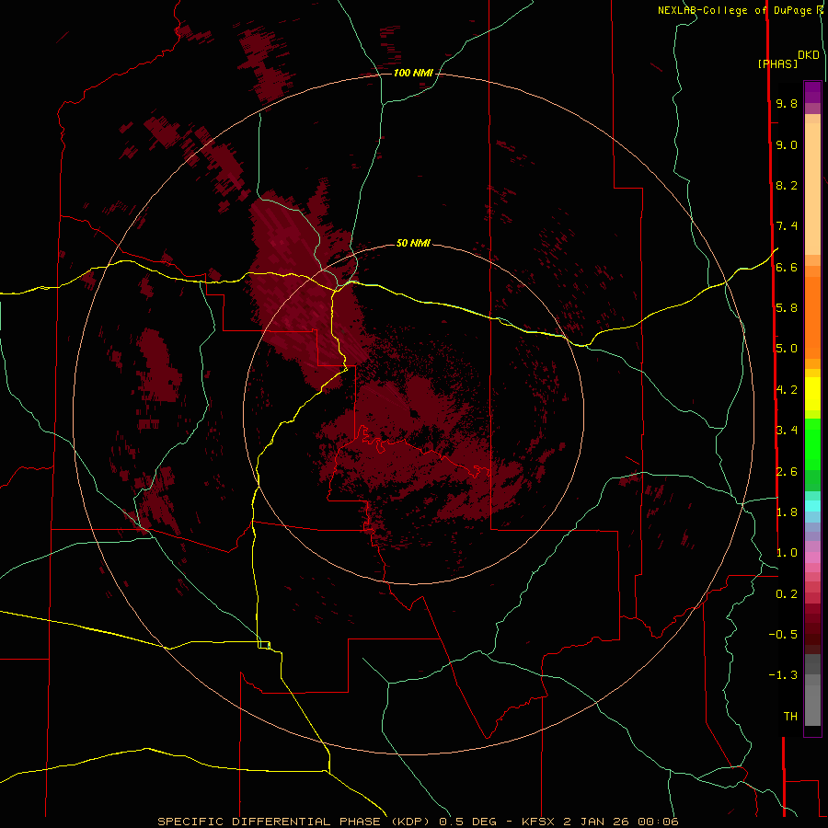
Task: Click the 8.2 scale value
Action: click(x=787, y=185)
